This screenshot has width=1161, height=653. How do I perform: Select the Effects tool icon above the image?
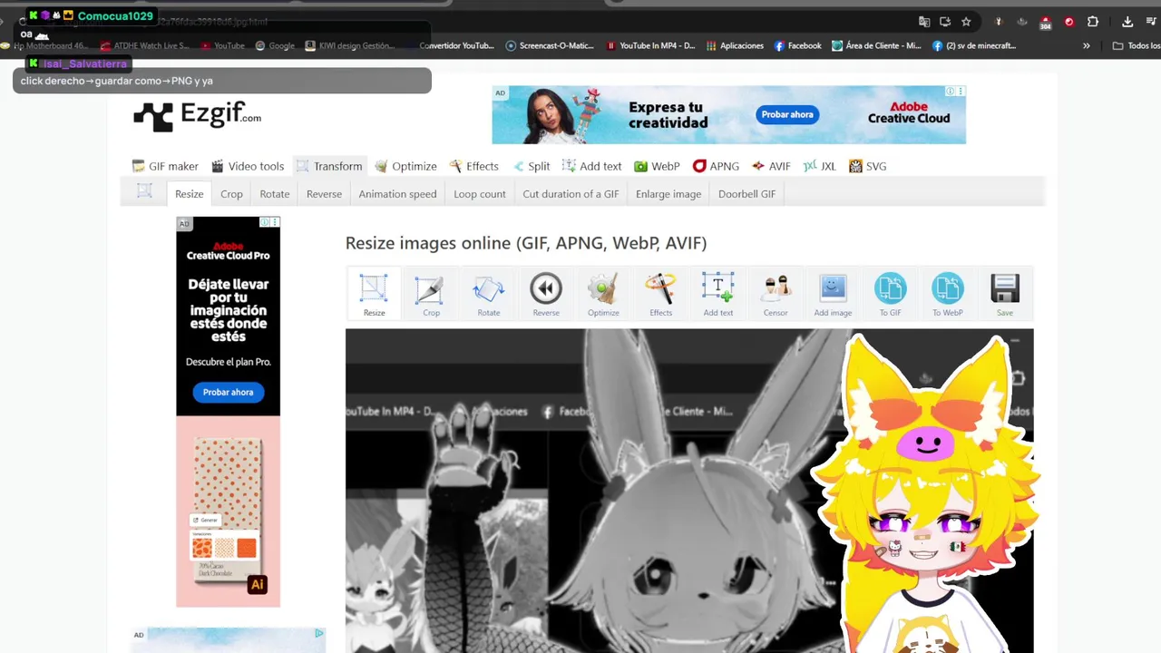tap(660, 294)
